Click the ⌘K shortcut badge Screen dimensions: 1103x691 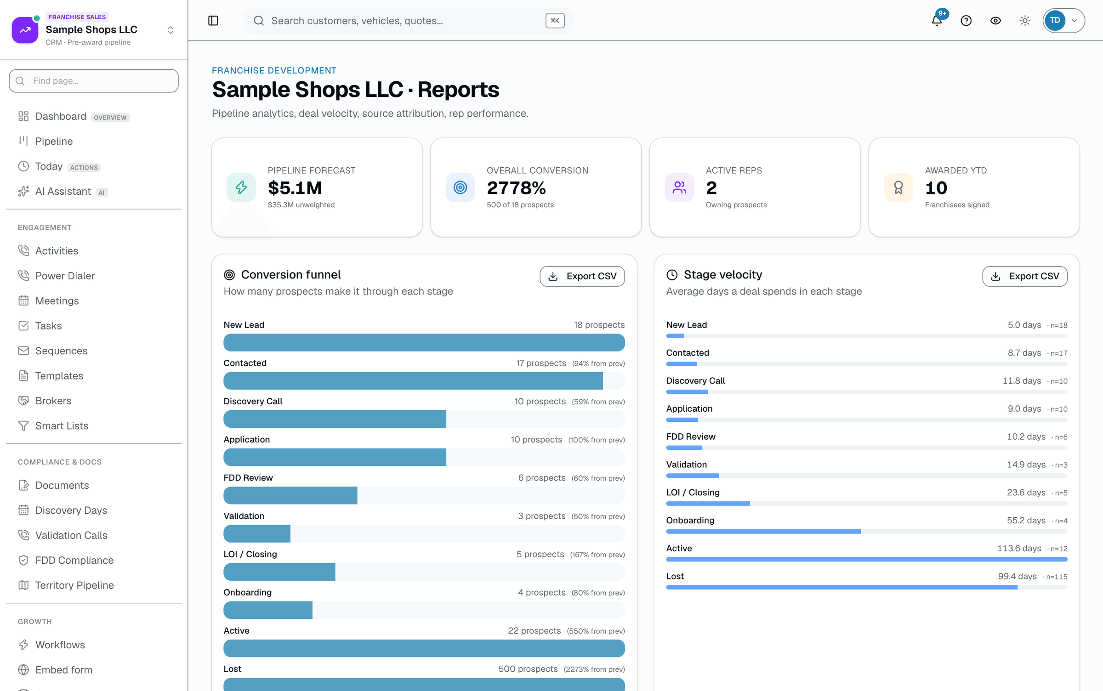point(555,21)
